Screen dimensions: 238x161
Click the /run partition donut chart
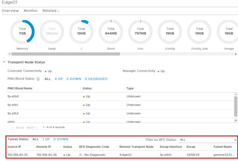(x=140, y=31)
